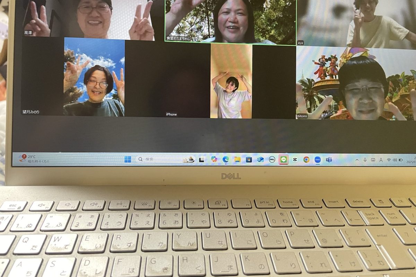Screen dimensions: 416x277
Task: Switch to the Zoom app in the taskbar
Action: (318, 159)
